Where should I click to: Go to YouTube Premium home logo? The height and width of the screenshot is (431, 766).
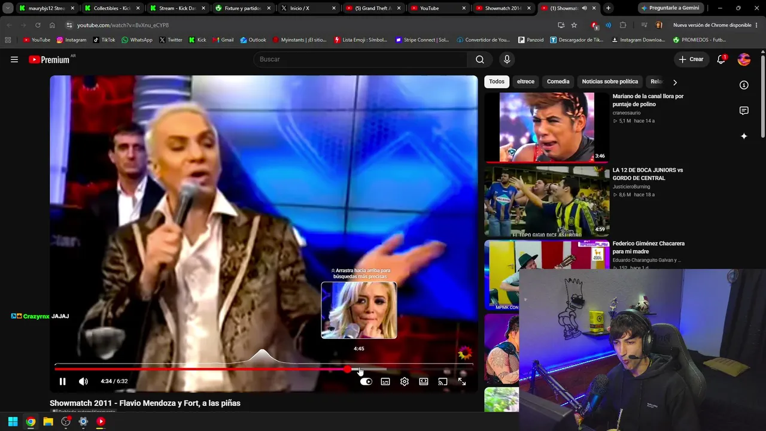[x=49, y=59]
